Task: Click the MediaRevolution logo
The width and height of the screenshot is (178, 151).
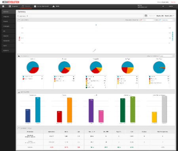Action: (x=11, y=2)
